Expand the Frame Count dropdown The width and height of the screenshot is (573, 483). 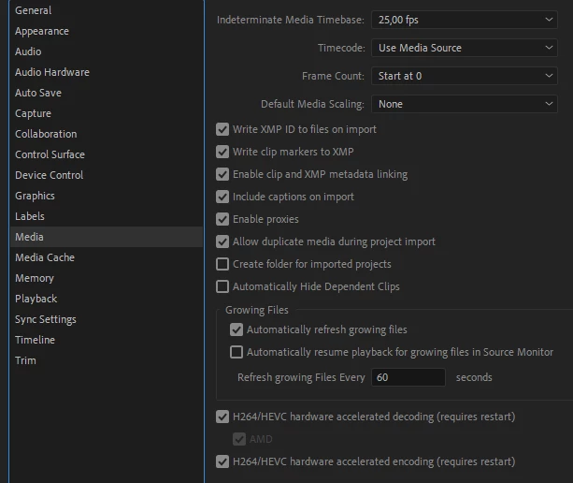465,76
